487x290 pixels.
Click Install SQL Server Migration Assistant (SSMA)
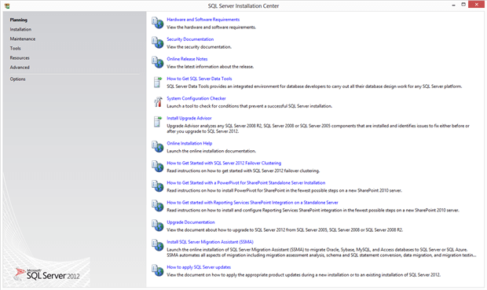(210, 242)
